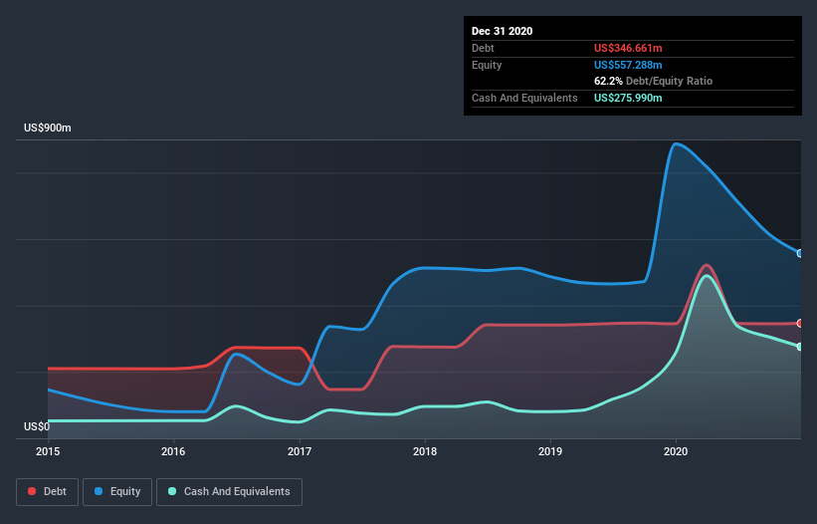Click the 62.2% Debt/Equity Ratio text
The width and height of the screenshot is (817, 524).
point(653,81)
